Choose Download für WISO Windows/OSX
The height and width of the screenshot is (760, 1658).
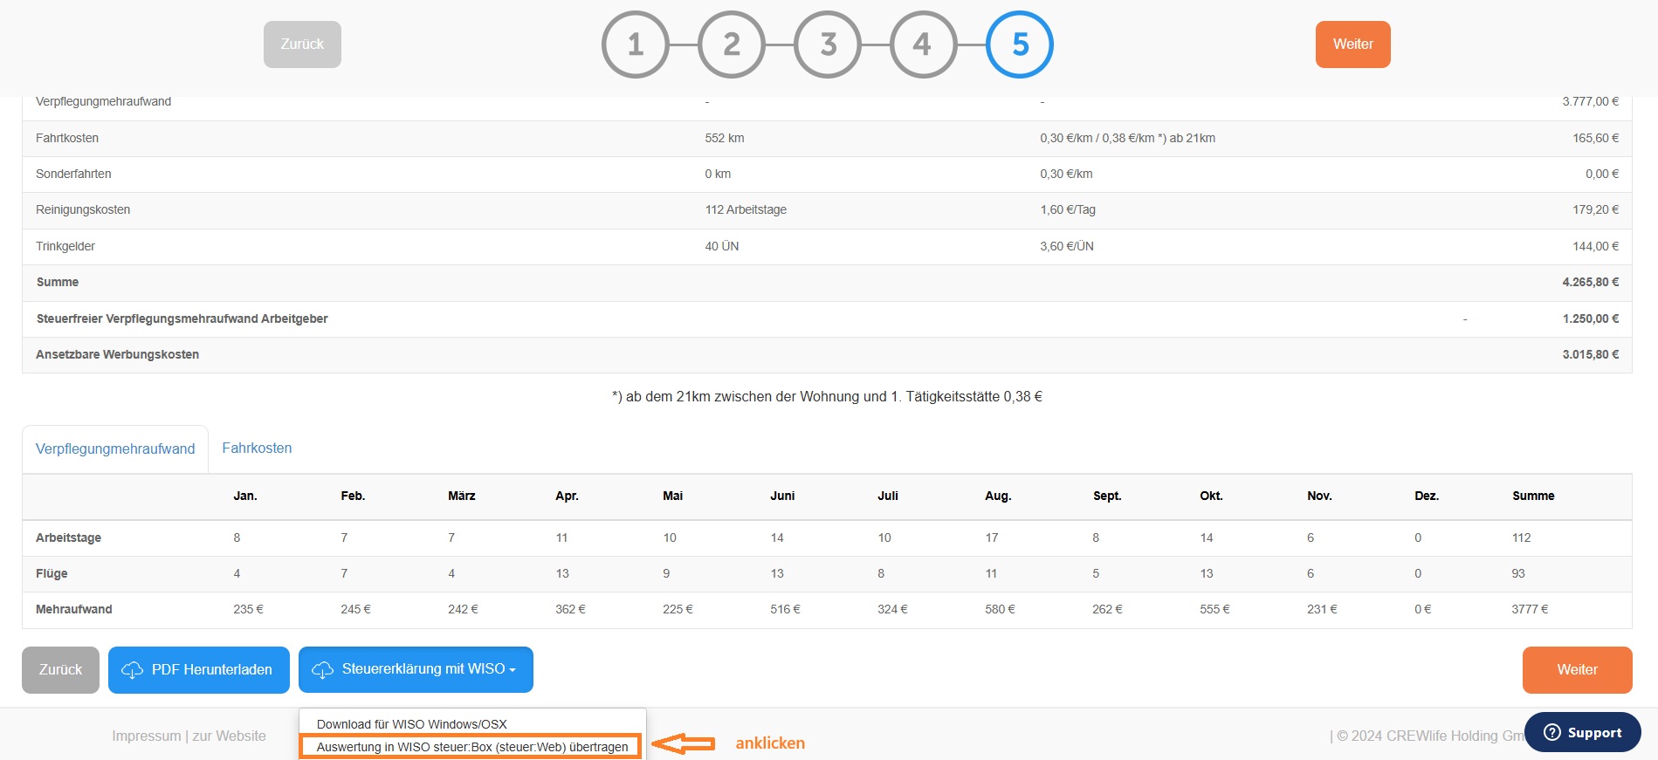click(x=412, y=724)
